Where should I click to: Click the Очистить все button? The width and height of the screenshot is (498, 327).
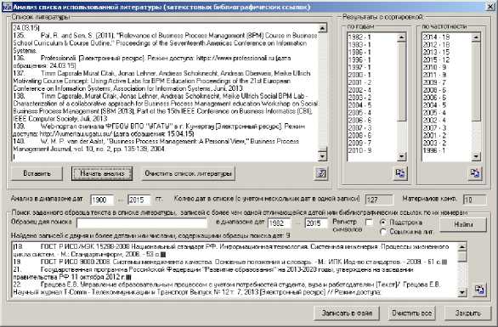pos(411,313)
